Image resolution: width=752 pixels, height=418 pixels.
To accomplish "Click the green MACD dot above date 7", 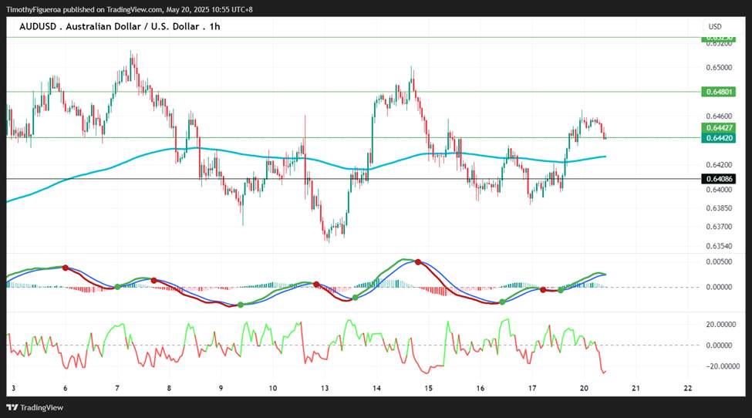I will pos(117,287).
